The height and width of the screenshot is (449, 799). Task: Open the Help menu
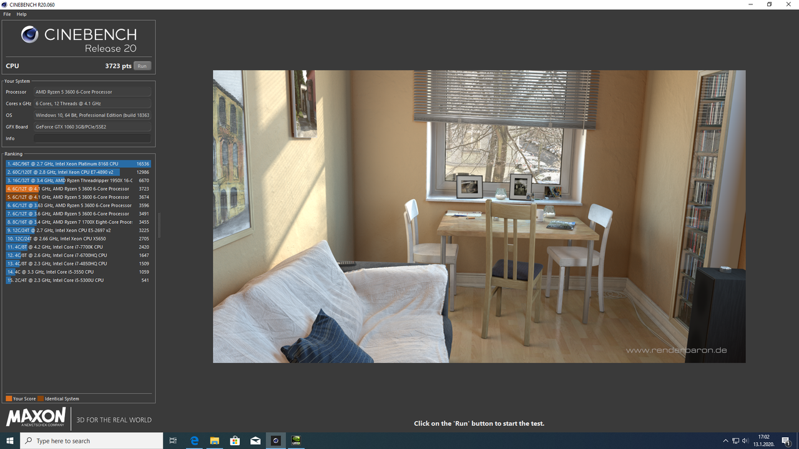21,14
